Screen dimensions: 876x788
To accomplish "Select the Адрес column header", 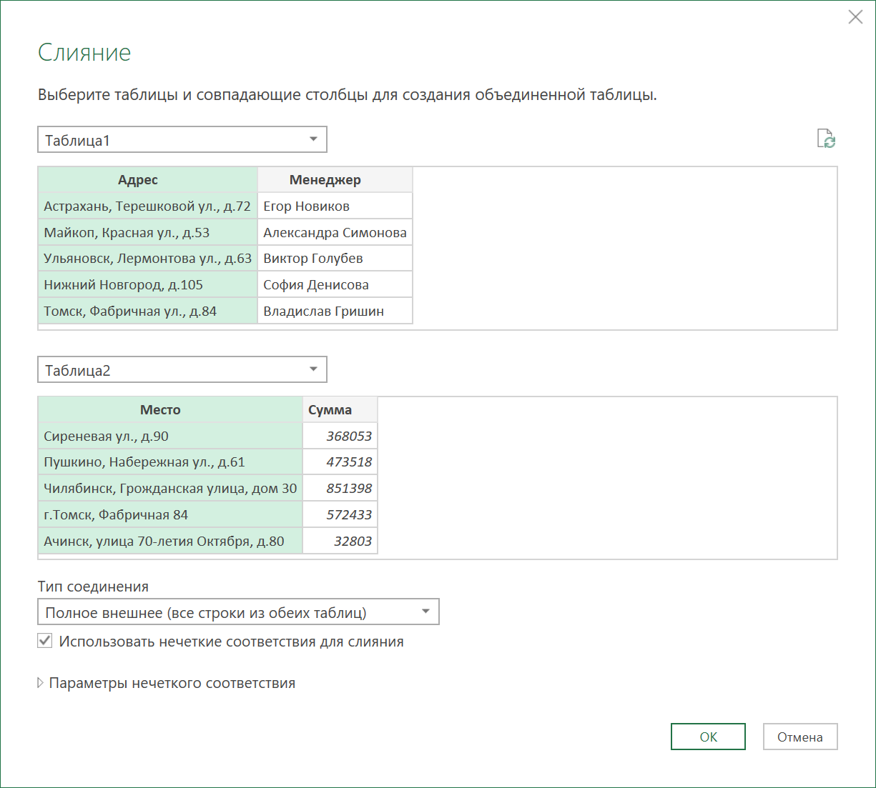I will tap(147, 179).
